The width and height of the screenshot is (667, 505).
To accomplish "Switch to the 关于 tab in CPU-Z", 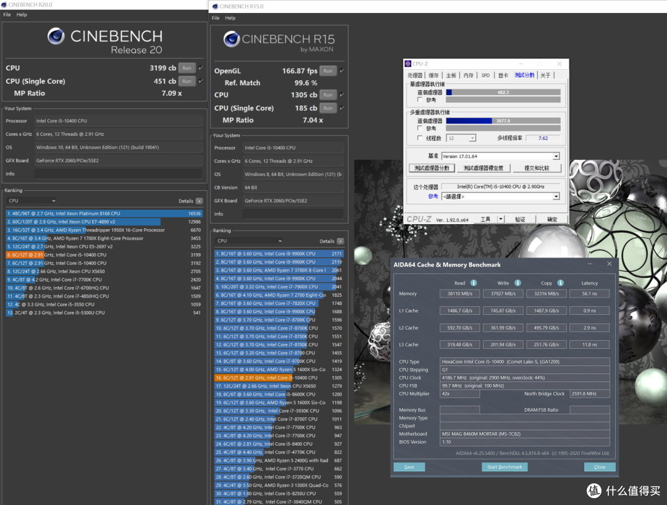I will [x=545, y=75].
